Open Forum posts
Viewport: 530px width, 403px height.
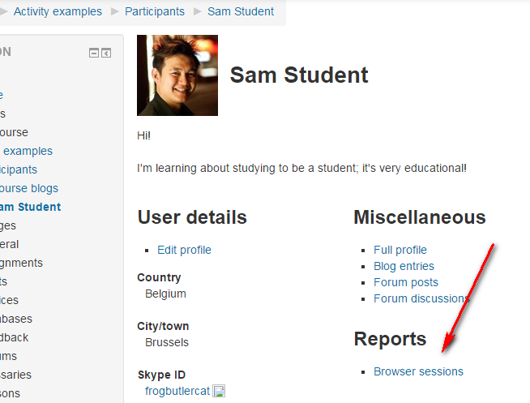[406, 282]
